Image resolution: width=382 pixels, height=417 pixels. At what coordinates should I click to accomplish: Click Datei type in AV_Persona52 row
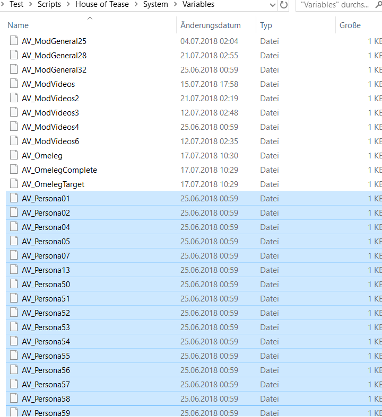click(270, 314)
